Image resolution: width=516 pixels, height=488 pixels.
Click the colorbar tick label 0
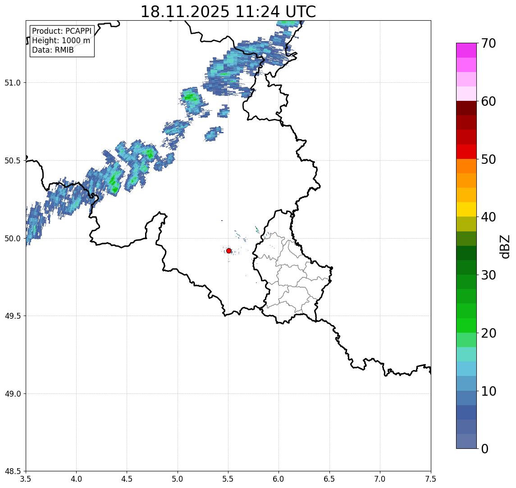click(485, 448)
